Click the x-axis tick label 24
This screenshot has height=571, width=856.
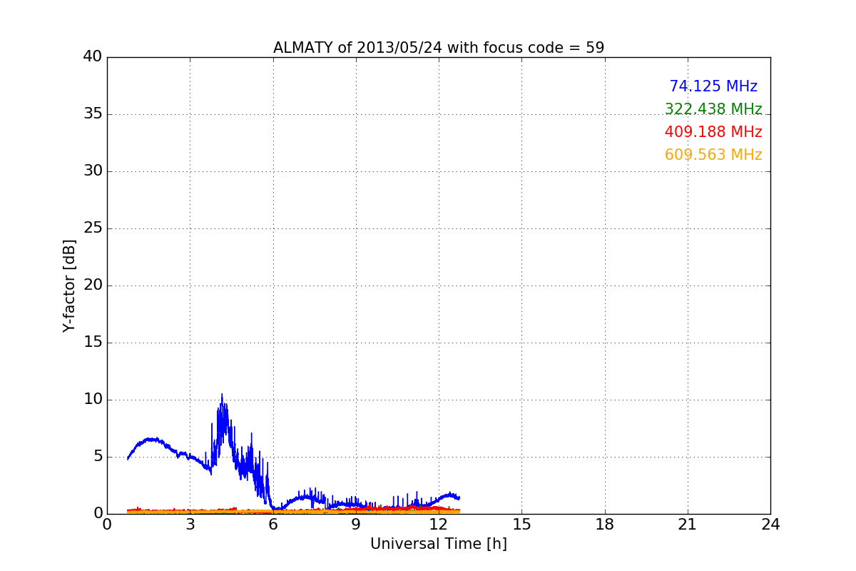[x=770, y=525]
